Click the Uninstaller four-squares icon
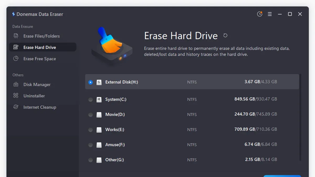 [16, 96]
